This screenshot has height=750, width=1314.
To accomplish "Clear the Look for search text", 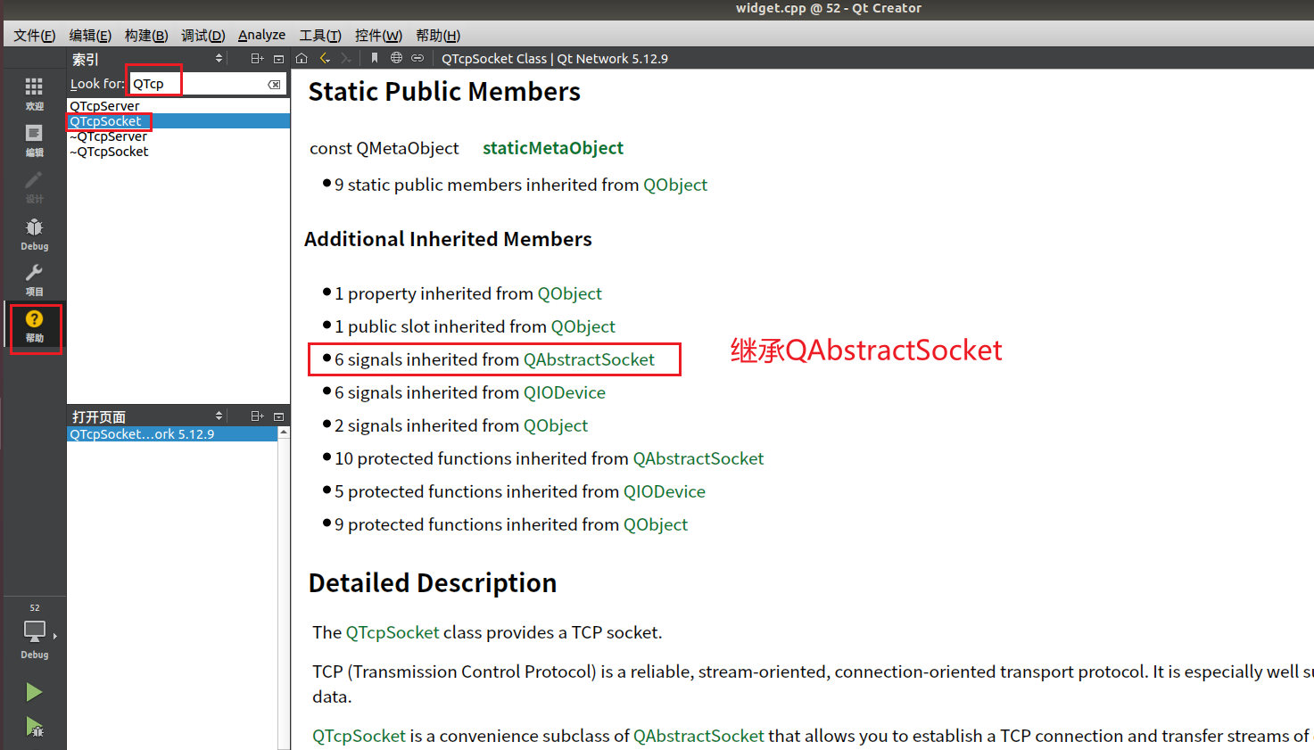I will [x=274, y=84].
